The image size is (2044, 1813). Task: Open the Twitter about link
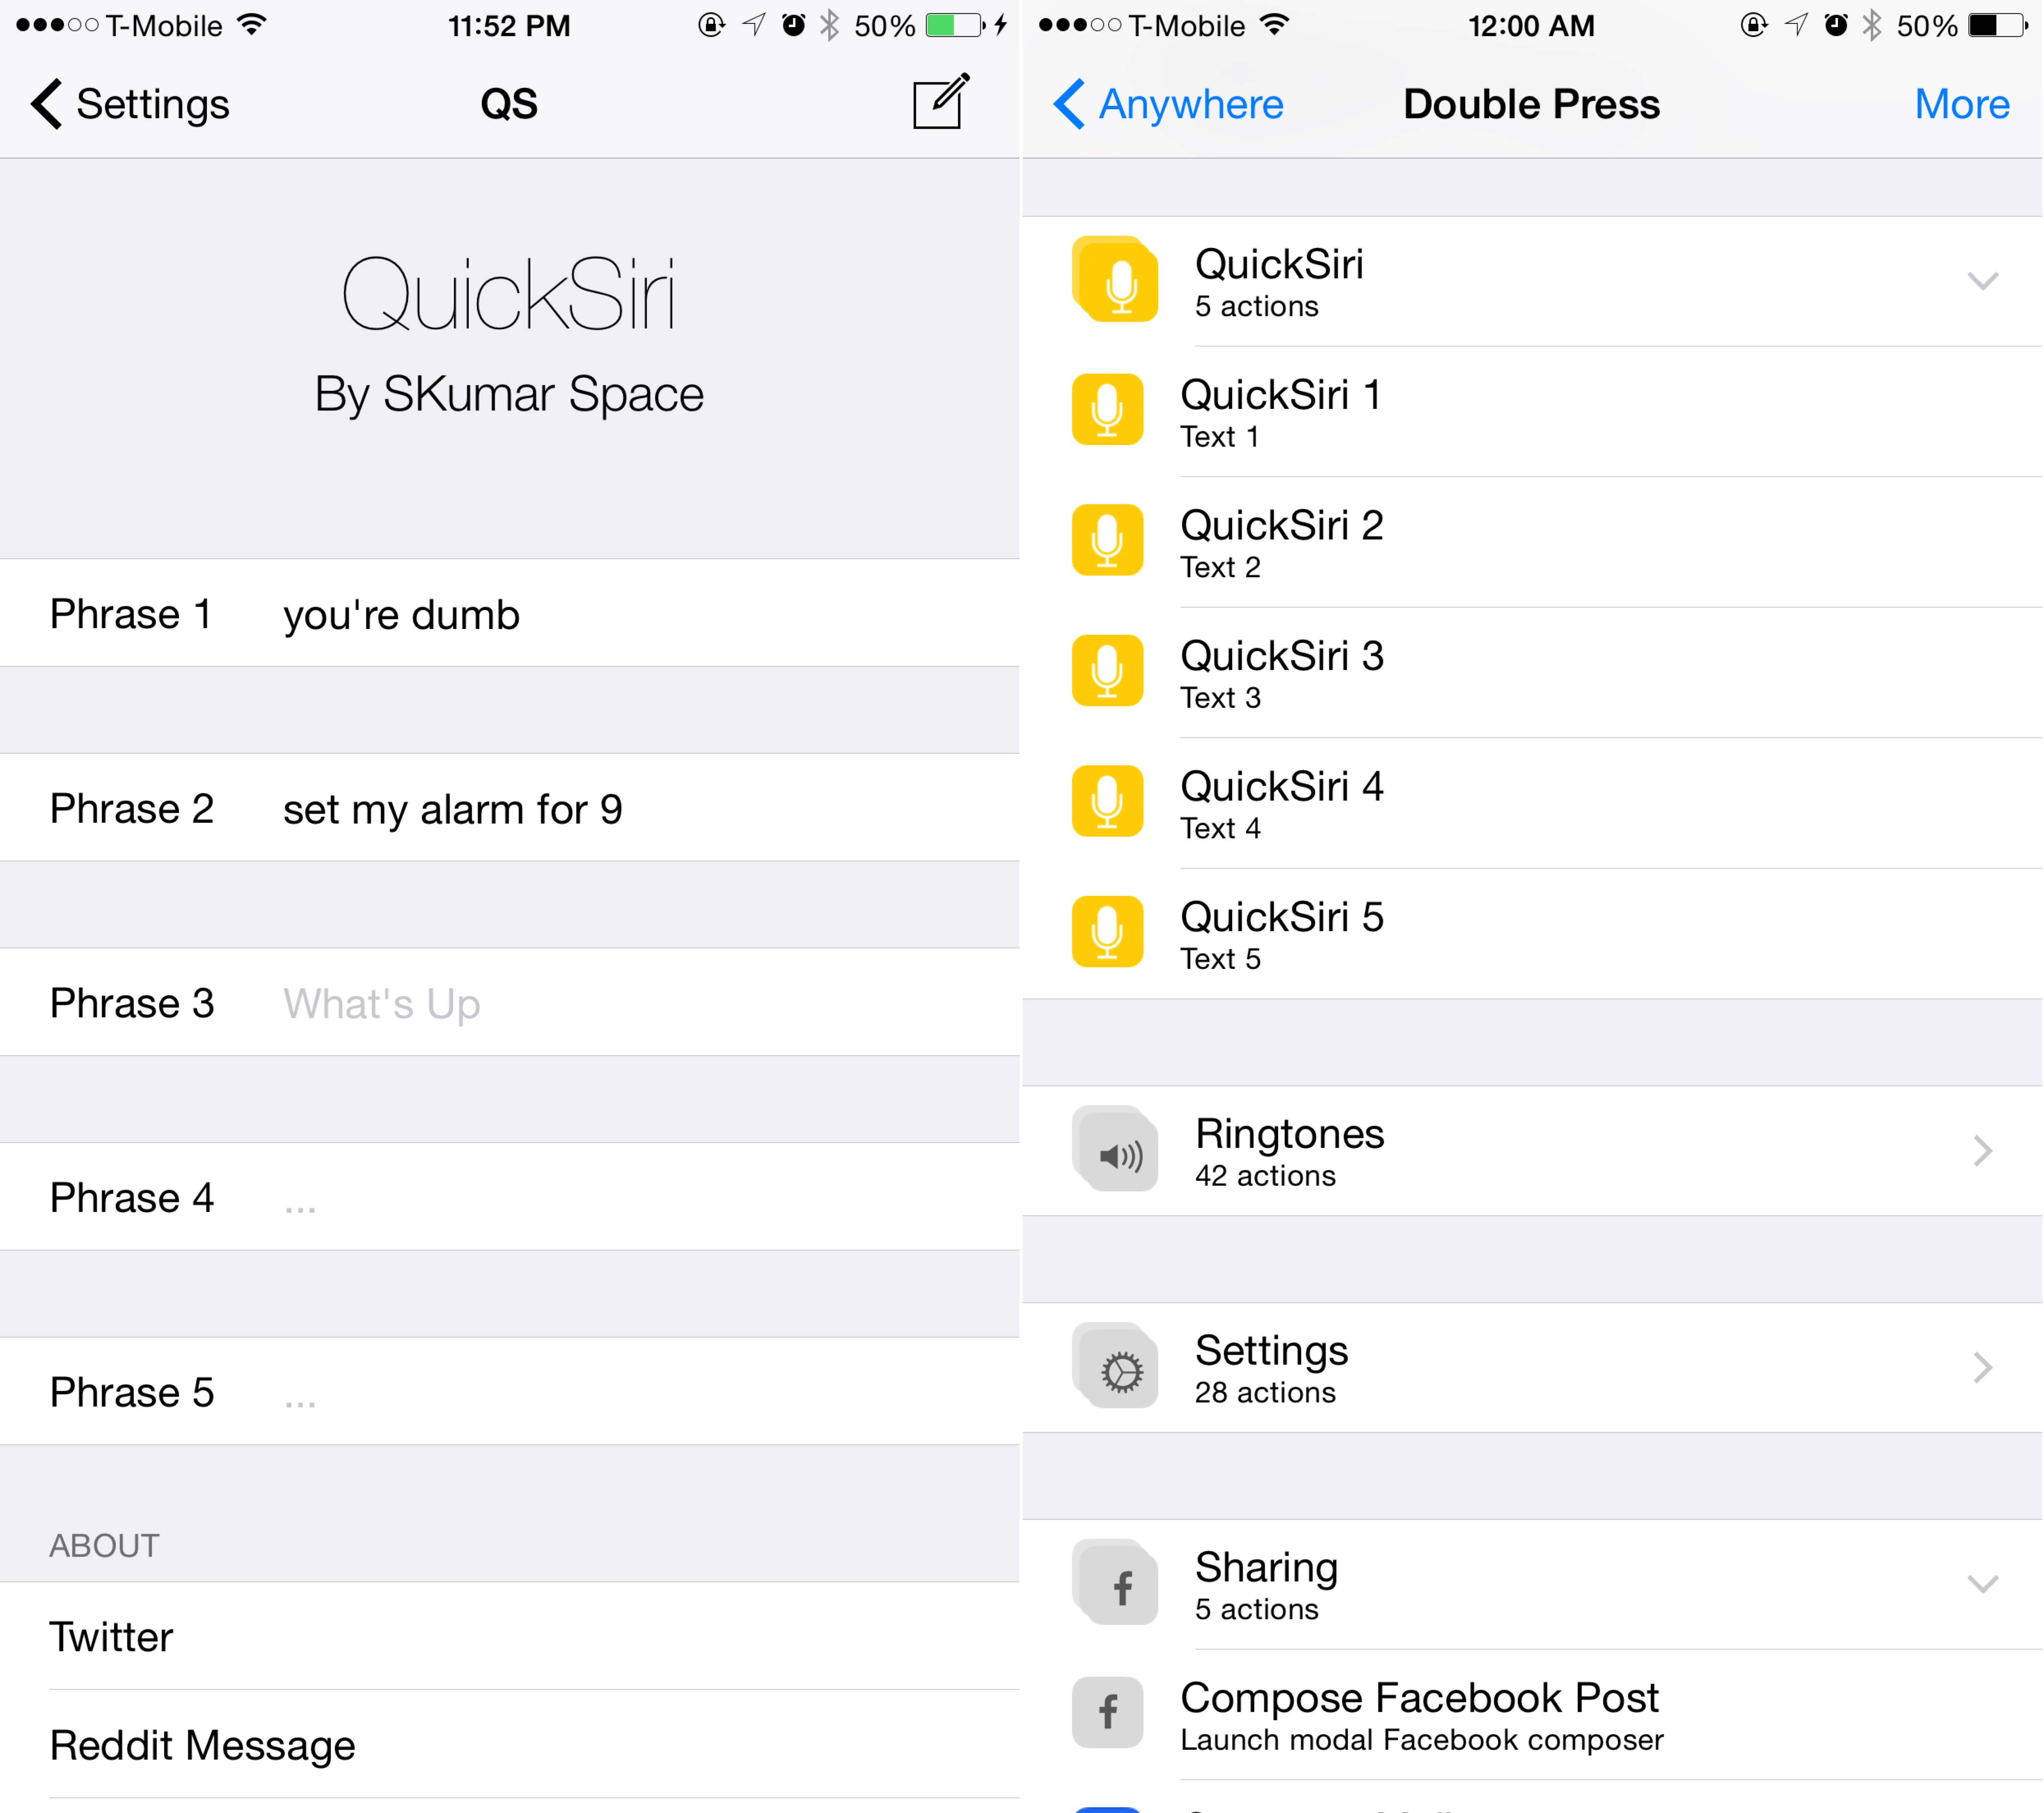point(510,1637)
